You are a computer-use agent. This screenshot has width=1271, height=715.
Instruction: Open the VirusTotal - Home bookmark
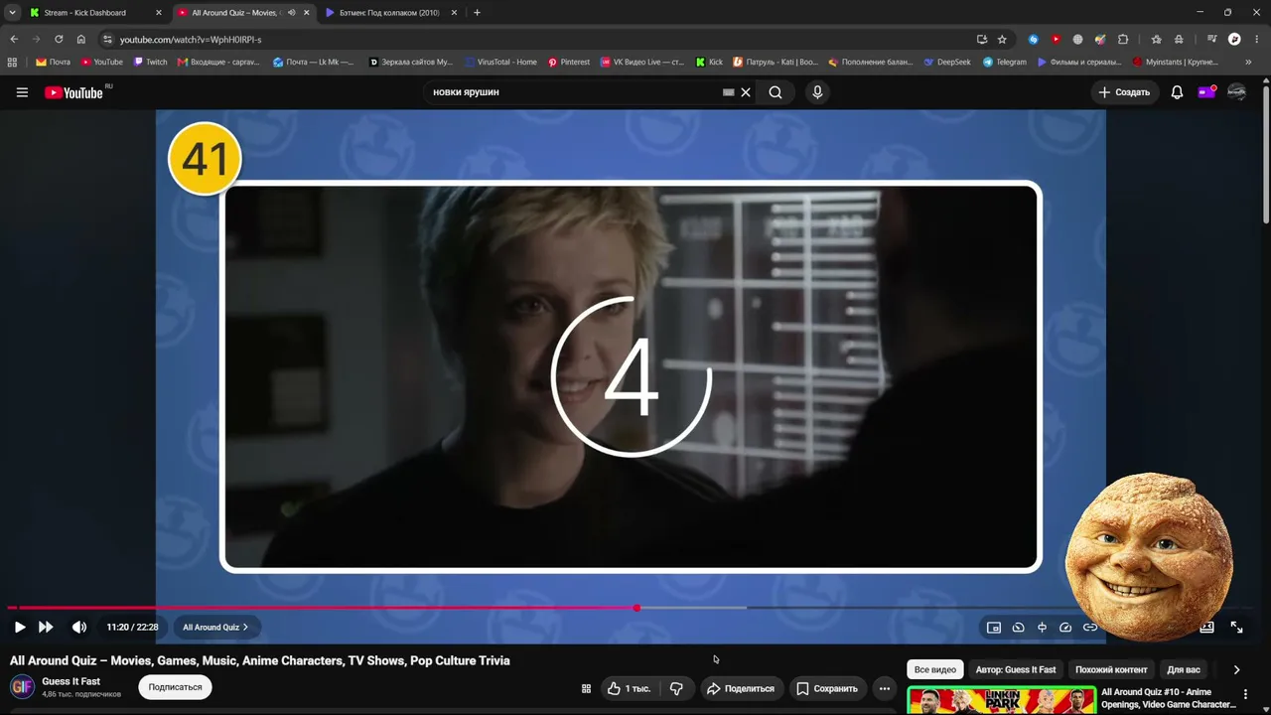point(501,62)
